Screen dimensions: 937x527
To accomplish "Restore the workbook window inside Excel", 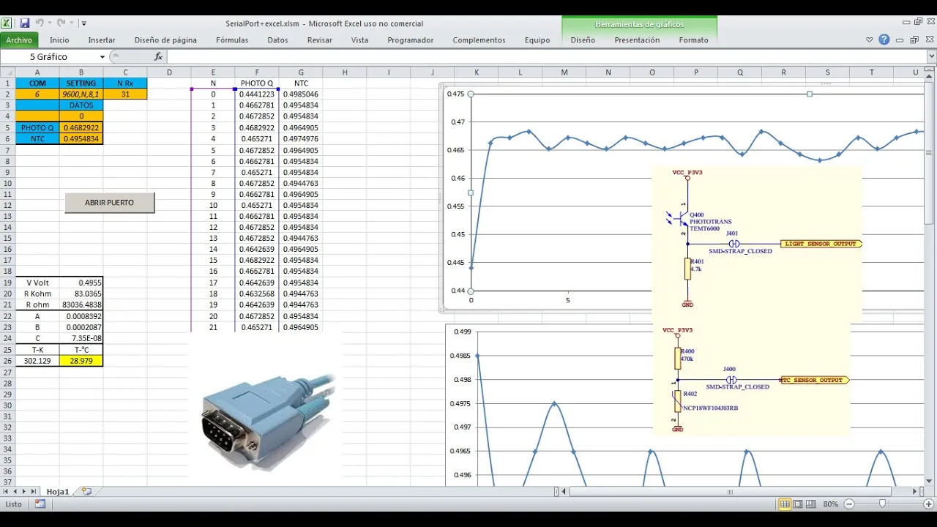I will click(x=914, y=40).
